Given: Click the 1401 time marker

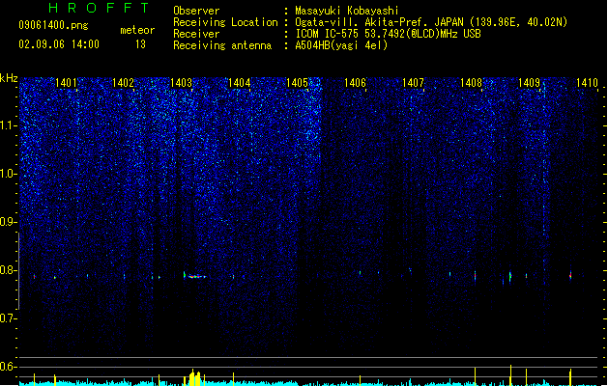Looking at the screenshot, I should (x=66, y=82).
